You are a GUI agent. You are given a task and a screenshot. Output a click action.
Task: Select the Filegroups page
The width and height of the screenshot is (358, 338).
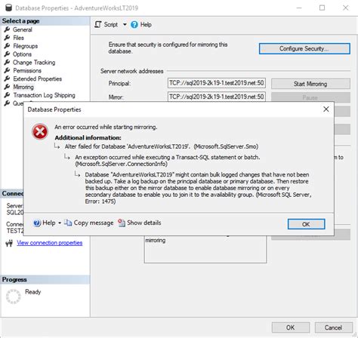26,46
